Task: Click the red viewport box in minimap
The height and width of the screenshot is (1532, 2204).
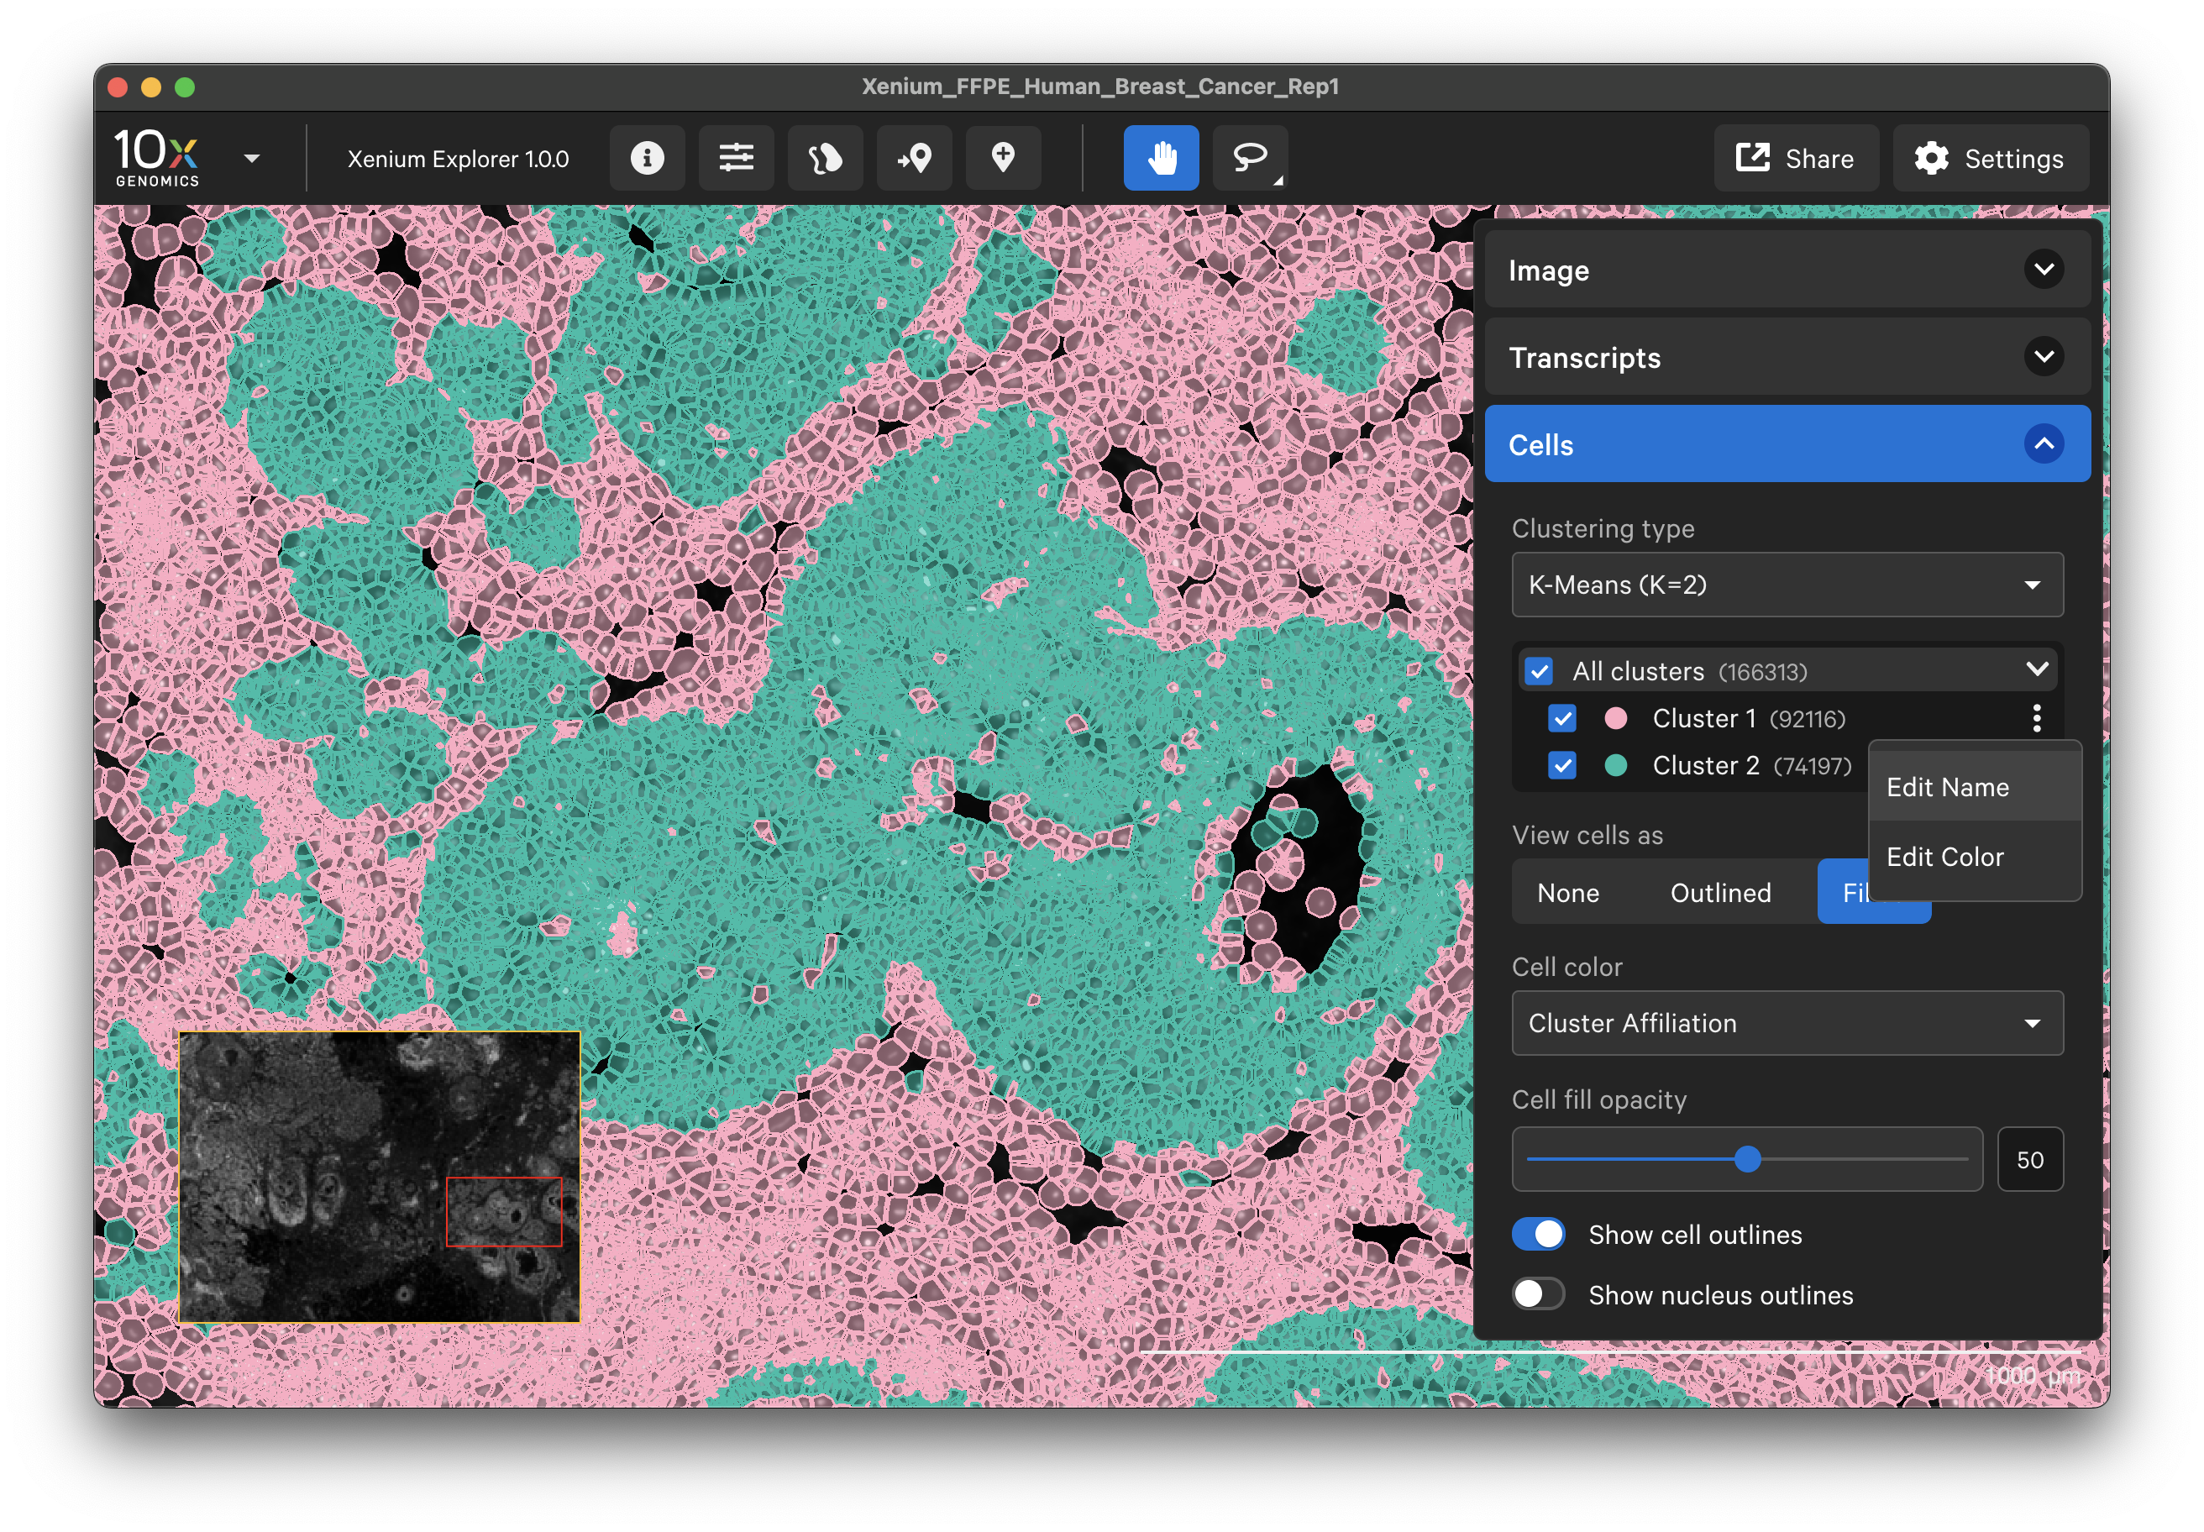Action: tap(504, 1212)
